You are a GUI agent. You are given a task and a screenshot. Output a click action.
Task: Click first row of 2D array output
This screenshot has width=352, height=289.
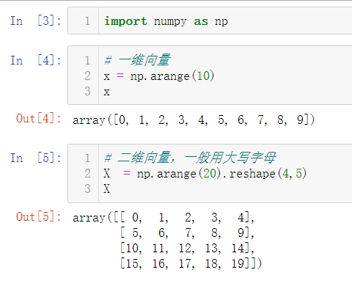tap(164, 217)
